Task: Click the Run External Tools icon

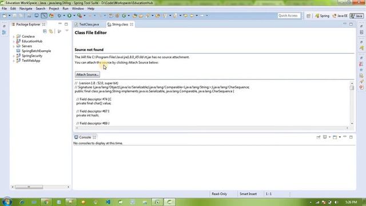Action: (x=79, y=15)
